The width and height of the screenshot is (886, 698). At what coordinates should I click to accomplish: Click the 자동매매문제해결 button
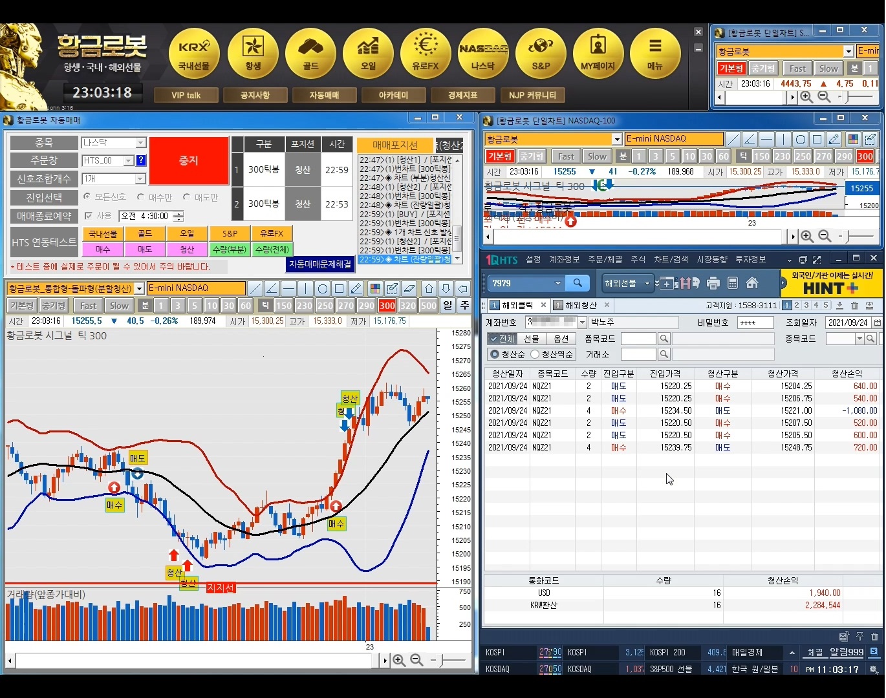click(320, 264)
